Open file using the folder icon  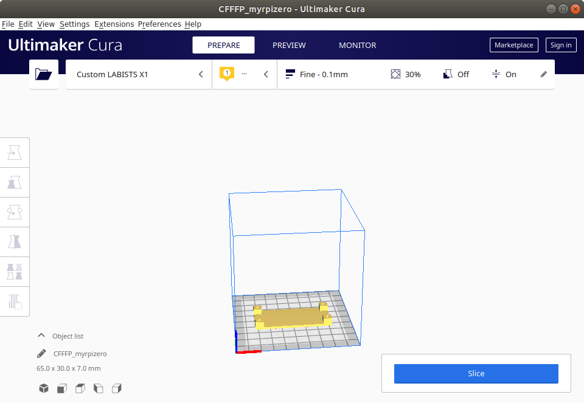44,74
